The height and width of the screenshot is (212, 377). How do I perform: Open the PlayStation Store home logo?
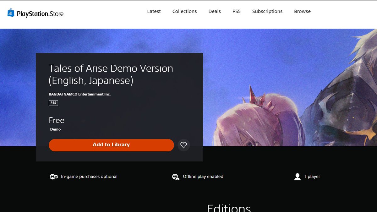coord(36,14)
